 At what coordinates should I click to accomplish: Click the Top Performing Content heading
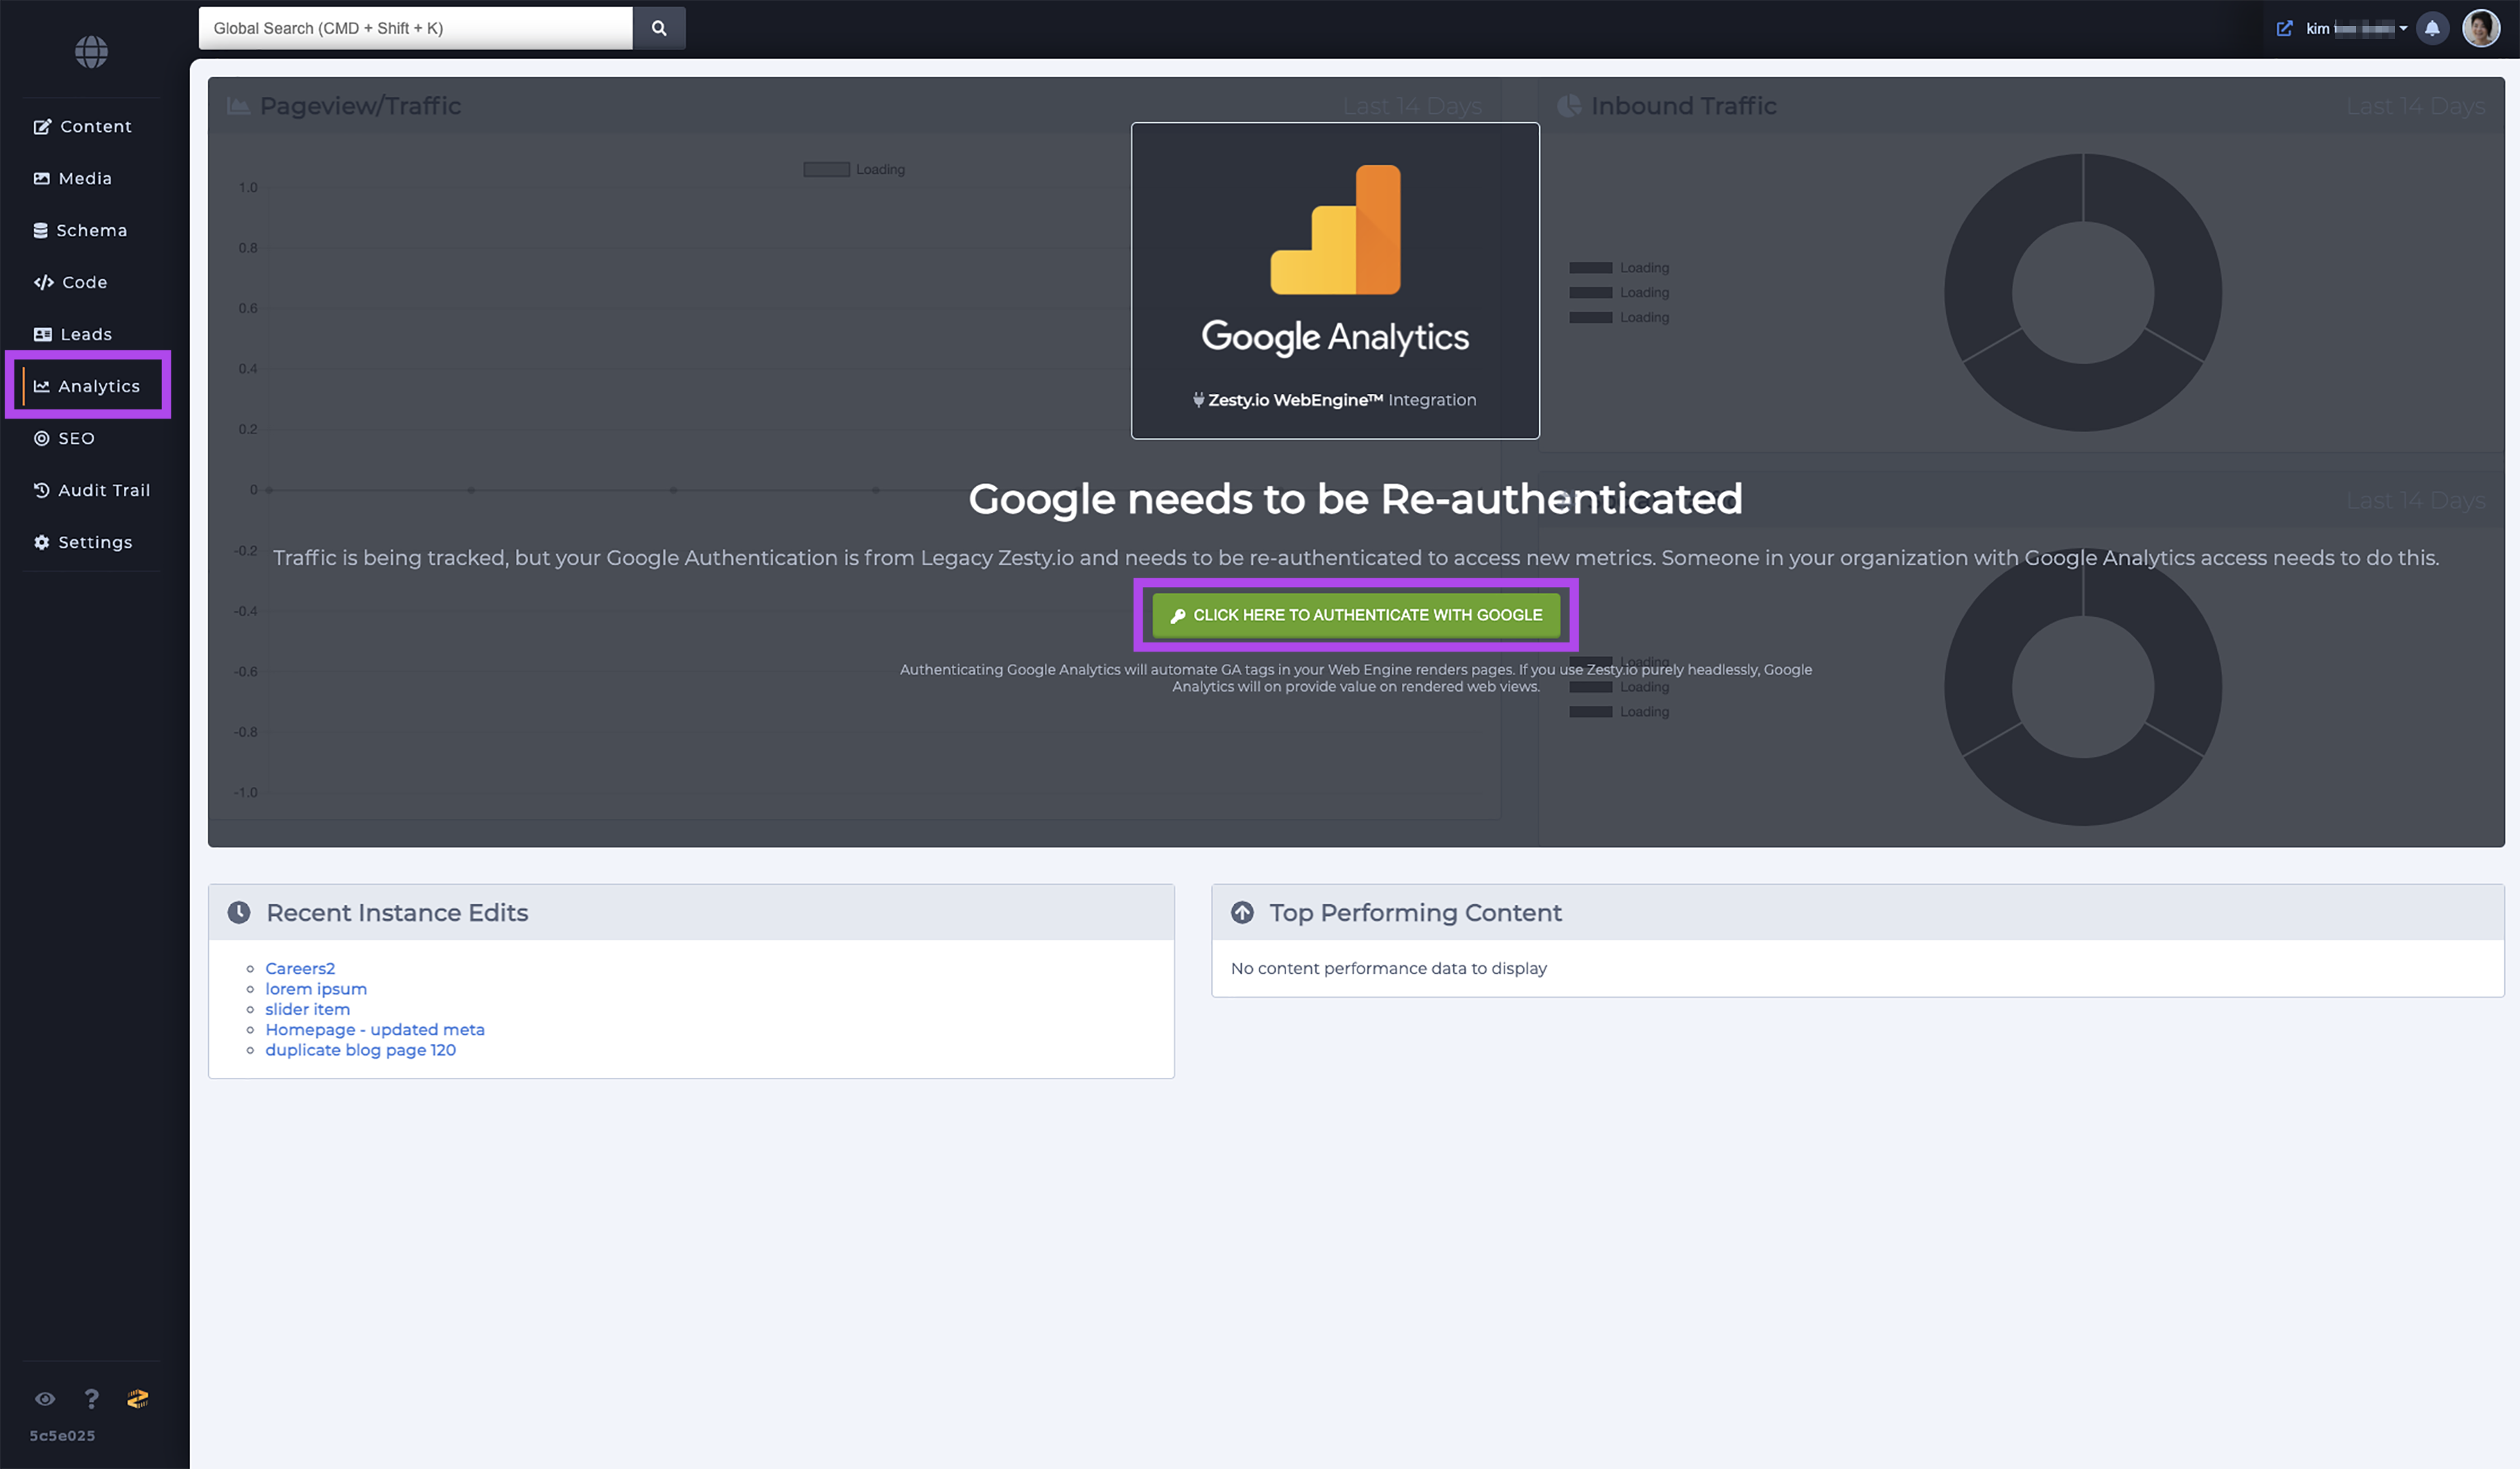coord(1415,912)
